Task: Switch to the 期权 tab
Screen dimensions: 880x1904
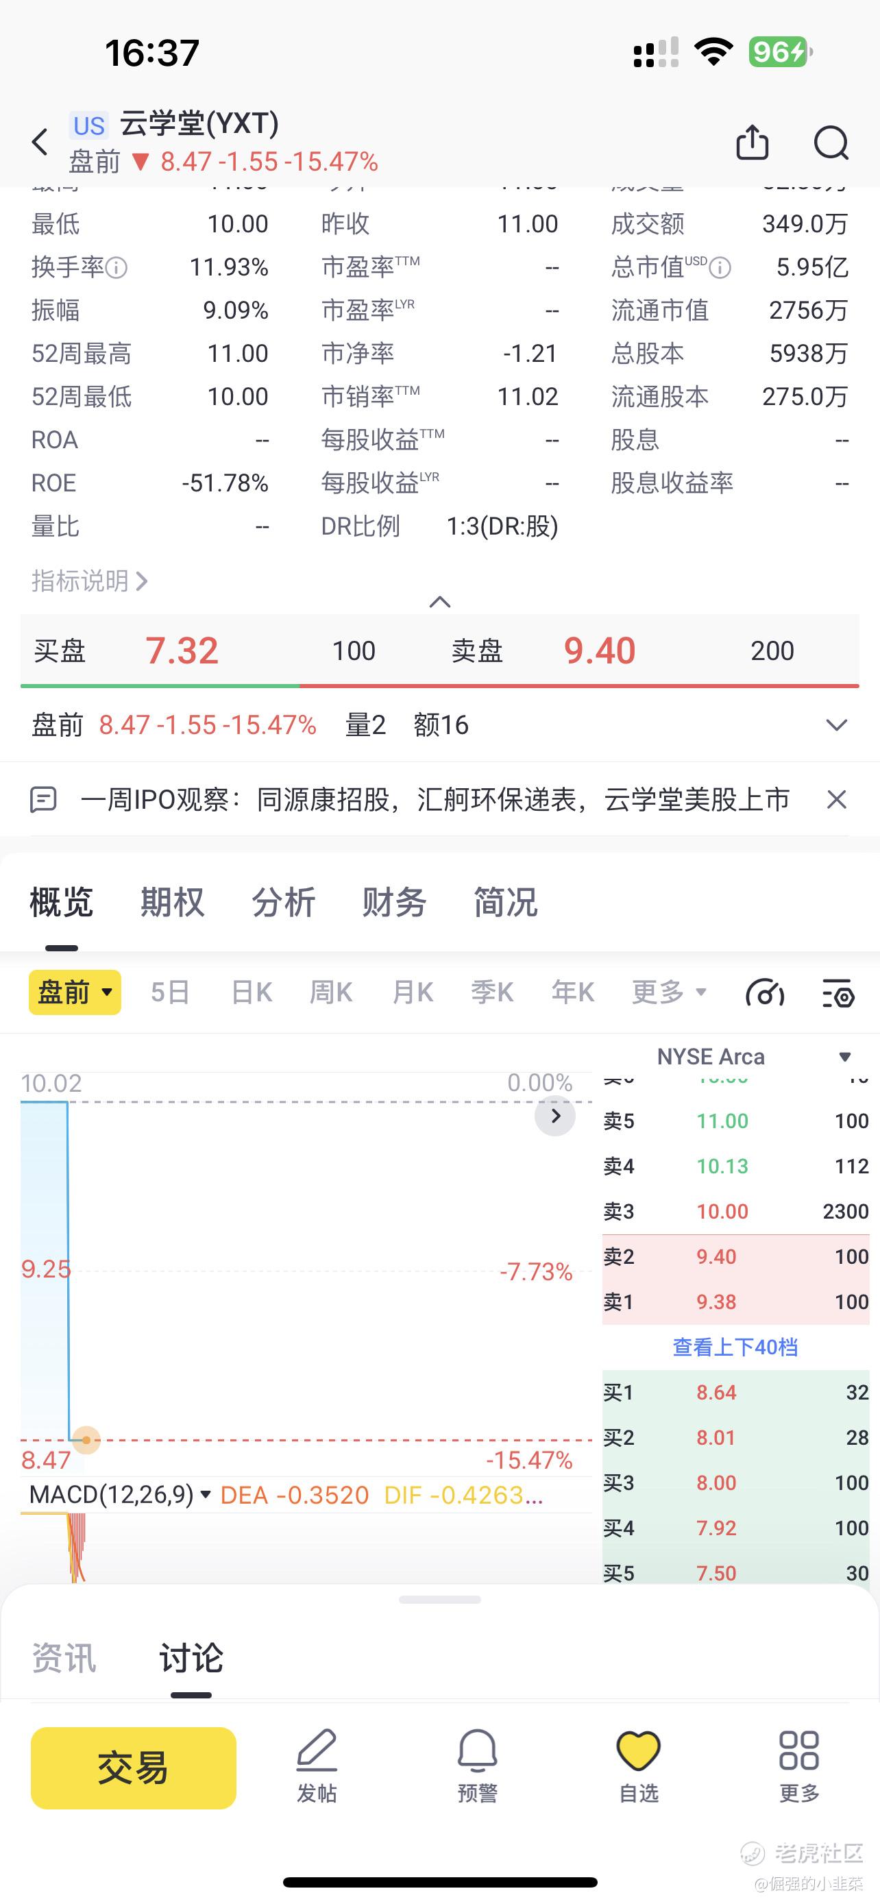Action: tap(172, 903)
